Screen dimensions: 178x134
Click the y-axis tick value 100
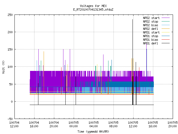(x=10, y=67)
